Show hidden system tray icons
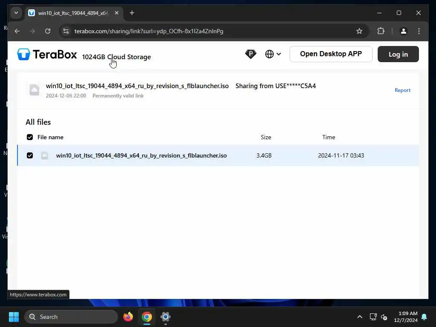Screen dimensions: 436x327 point(359,317)
